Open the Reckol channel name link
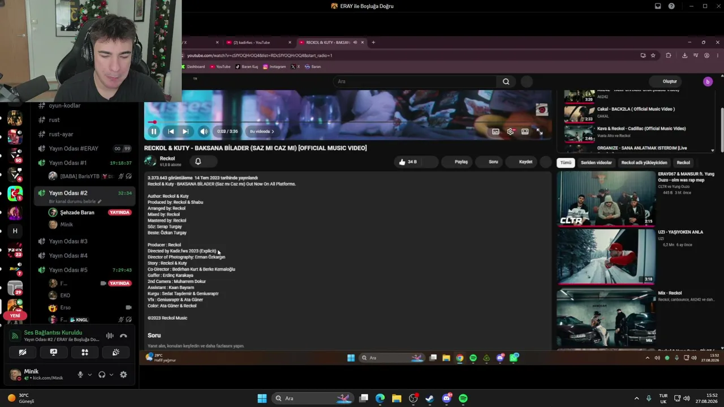 (167, 159)
